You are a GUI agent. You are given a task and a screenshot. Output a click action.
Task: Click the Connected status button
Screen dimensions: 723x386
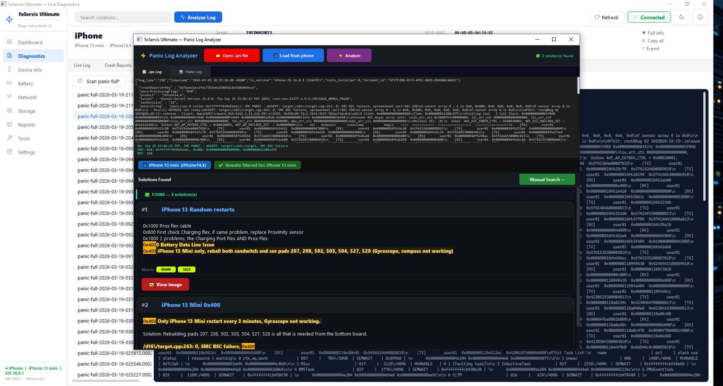point(649,17)
